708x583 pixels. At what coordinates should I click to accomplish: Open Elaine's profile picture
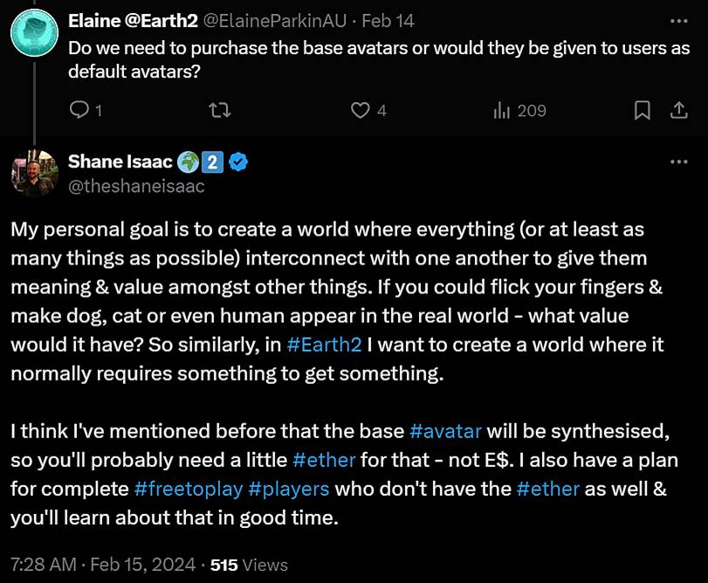pyautogui.click(x=34, y=32)
